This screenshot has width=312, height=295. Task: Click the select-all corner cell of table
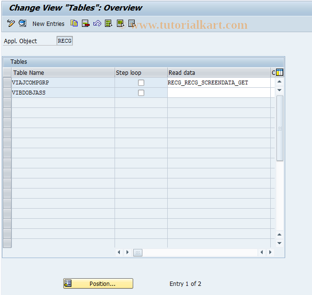(7, 72)
